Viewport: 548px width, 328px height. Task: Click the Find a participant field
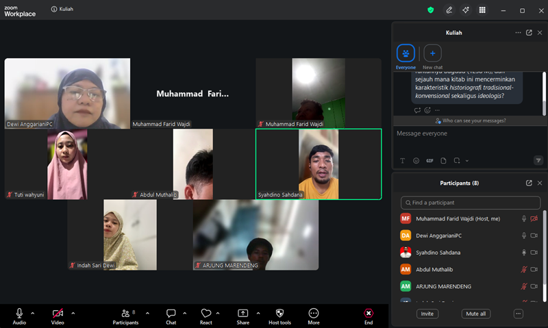click(471, 203)
